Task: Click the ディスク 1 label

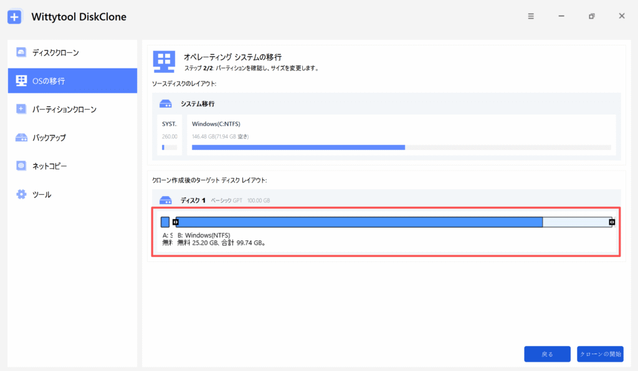Action: [x=193, y=200]
